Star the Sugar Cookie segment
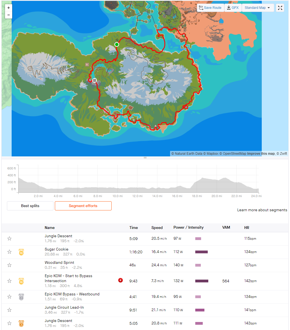 (x=9, y=252)
